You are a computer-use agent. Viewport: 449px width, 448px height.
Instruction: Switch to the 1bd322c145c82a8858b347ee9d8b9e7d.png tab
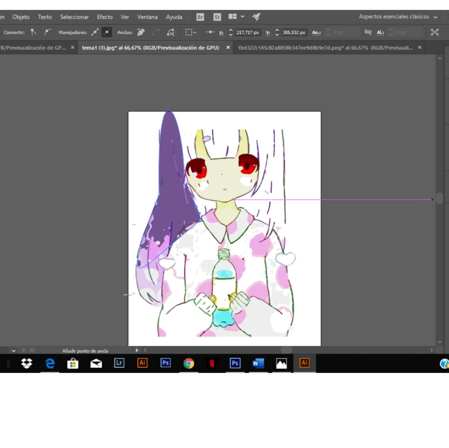coord(325,48)
